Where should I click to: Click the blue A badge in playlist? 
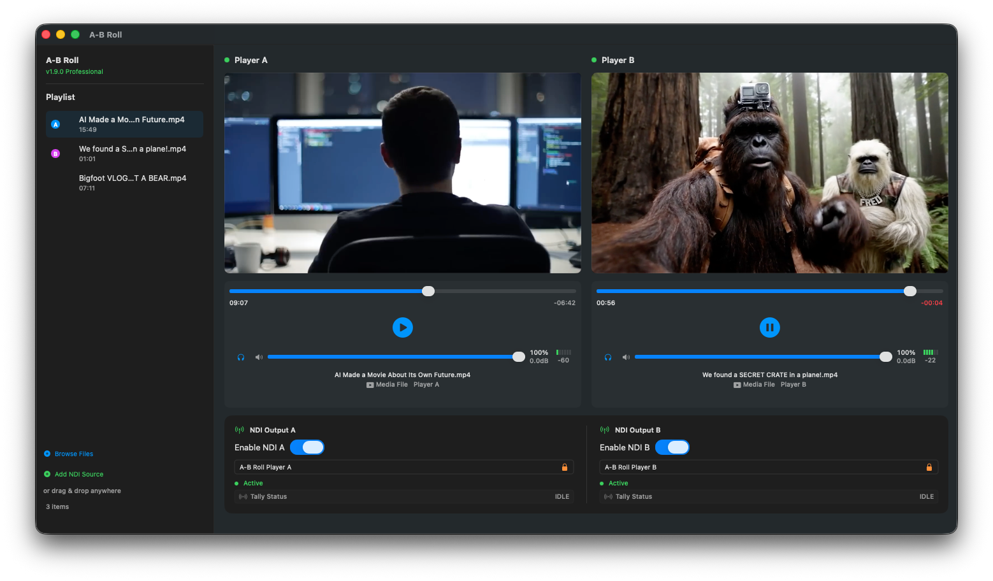tap(55, 124)
